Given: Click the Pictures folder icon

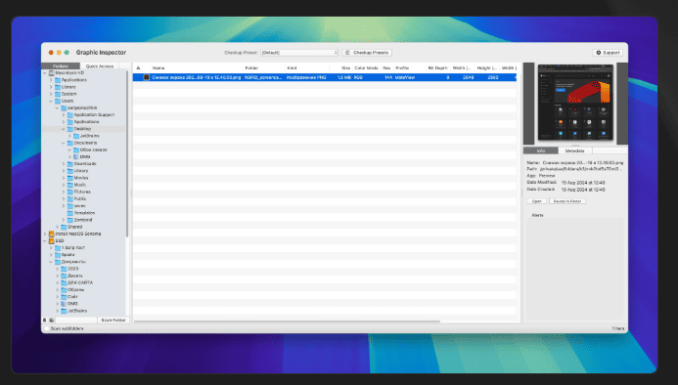Looking at the screenshot, I should point(70,192).
